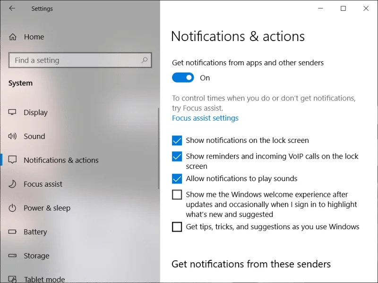Click the Storage drive icon

click(12, 256)
